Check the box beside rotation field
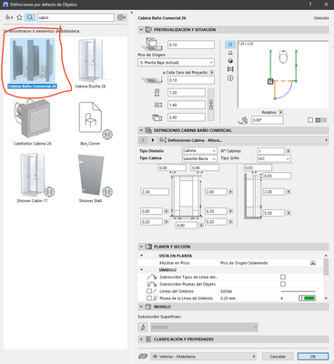334x364 pixels. 310,120
